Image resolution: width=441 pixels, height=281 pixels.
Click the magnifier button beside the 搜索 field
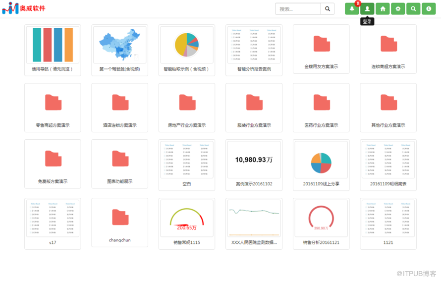[328, 9]
